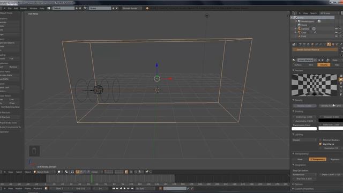Choose the highlighted preview shape icon
Screen dimensions: 343x193
click(341, 80)
